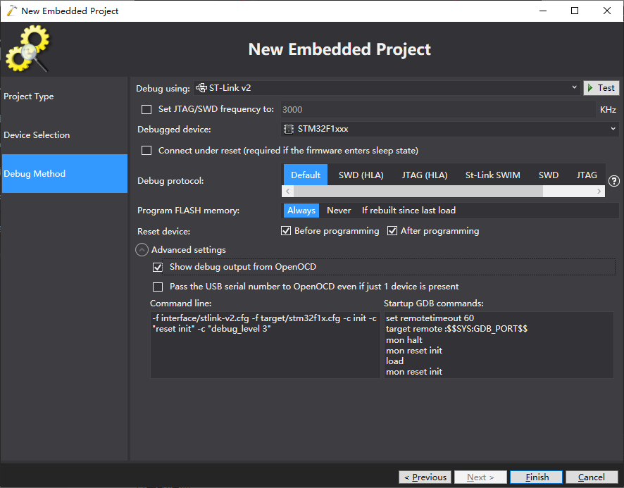624x488 pixels.
Task: Click the Finish button
Action: (x=537, y=477)
